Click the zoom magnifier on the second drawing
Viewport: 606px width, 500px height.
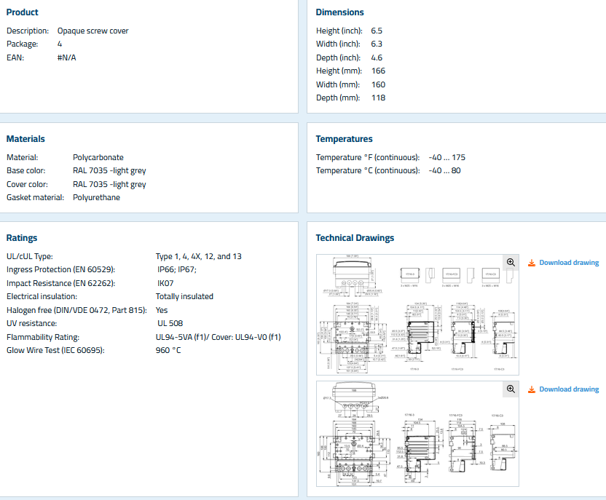[x=511, y=389]
